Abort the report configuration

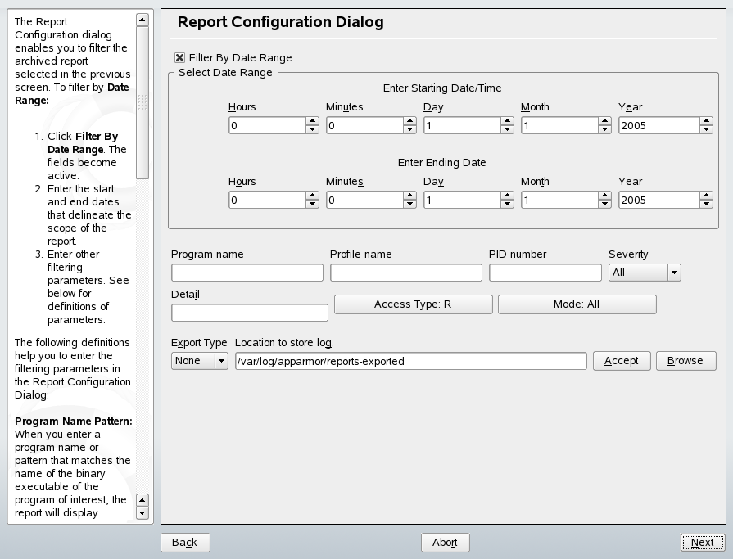445,542
